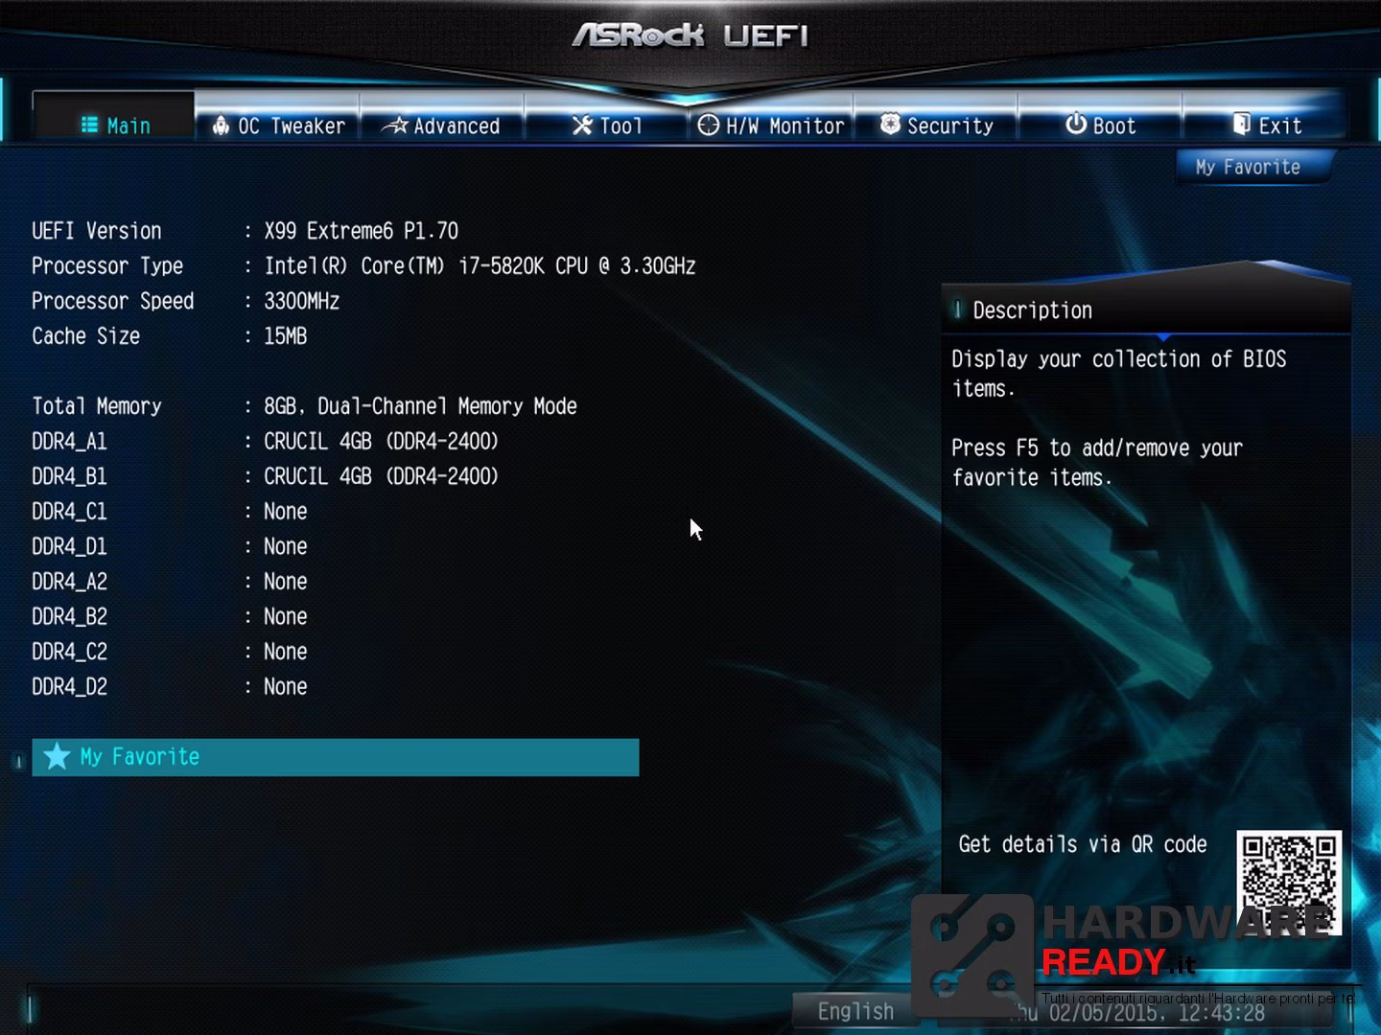
Task: Click the Intel Core i7-5820K value
Action: coord(480,266)
